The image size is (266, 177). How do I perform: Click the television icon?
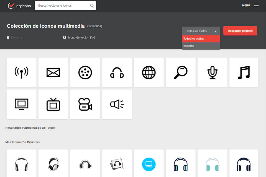[x=53, y=104]
